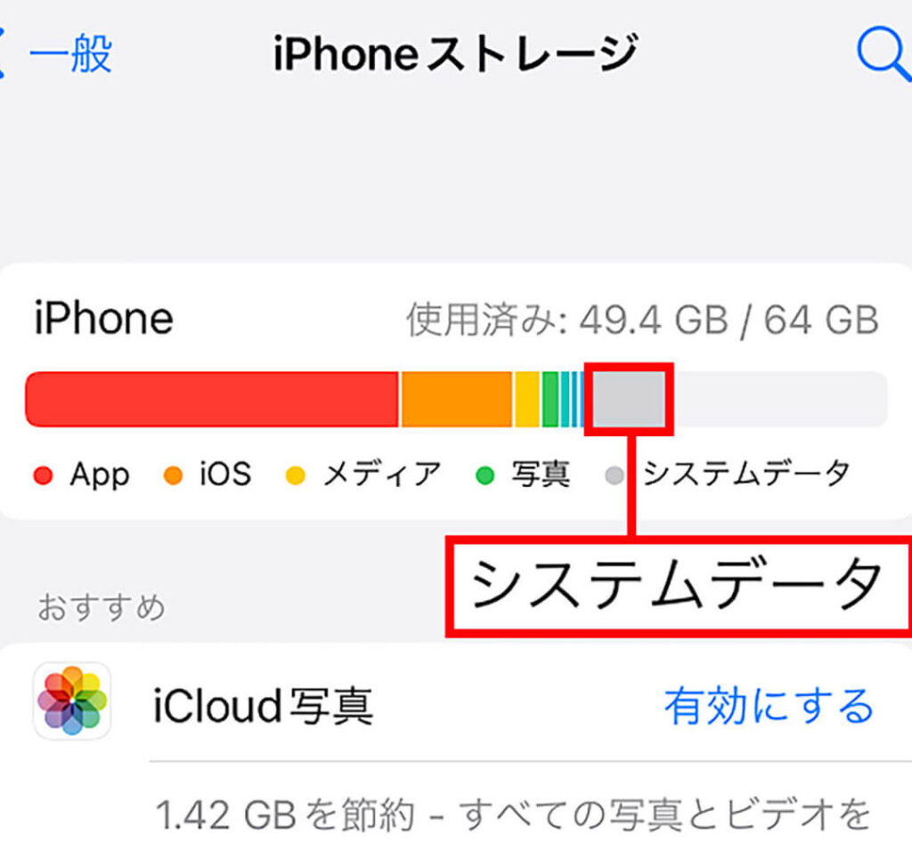Viewport: 912px width, 843px height.
Task: Click the red App legend dot
Action: [x=43, y=475]
